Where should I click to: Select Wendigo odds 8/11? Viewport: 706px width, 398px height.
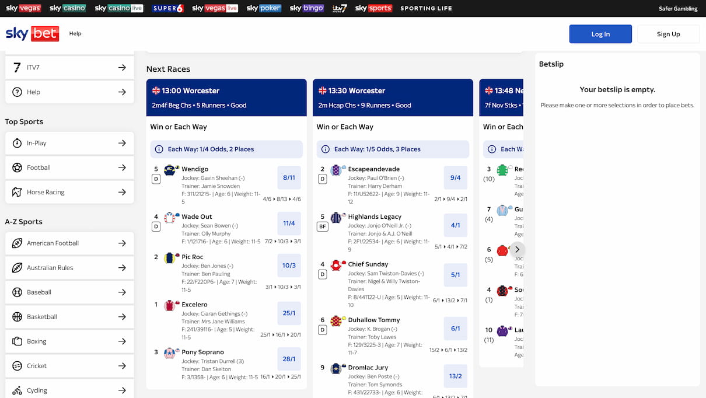pos(289,178)
